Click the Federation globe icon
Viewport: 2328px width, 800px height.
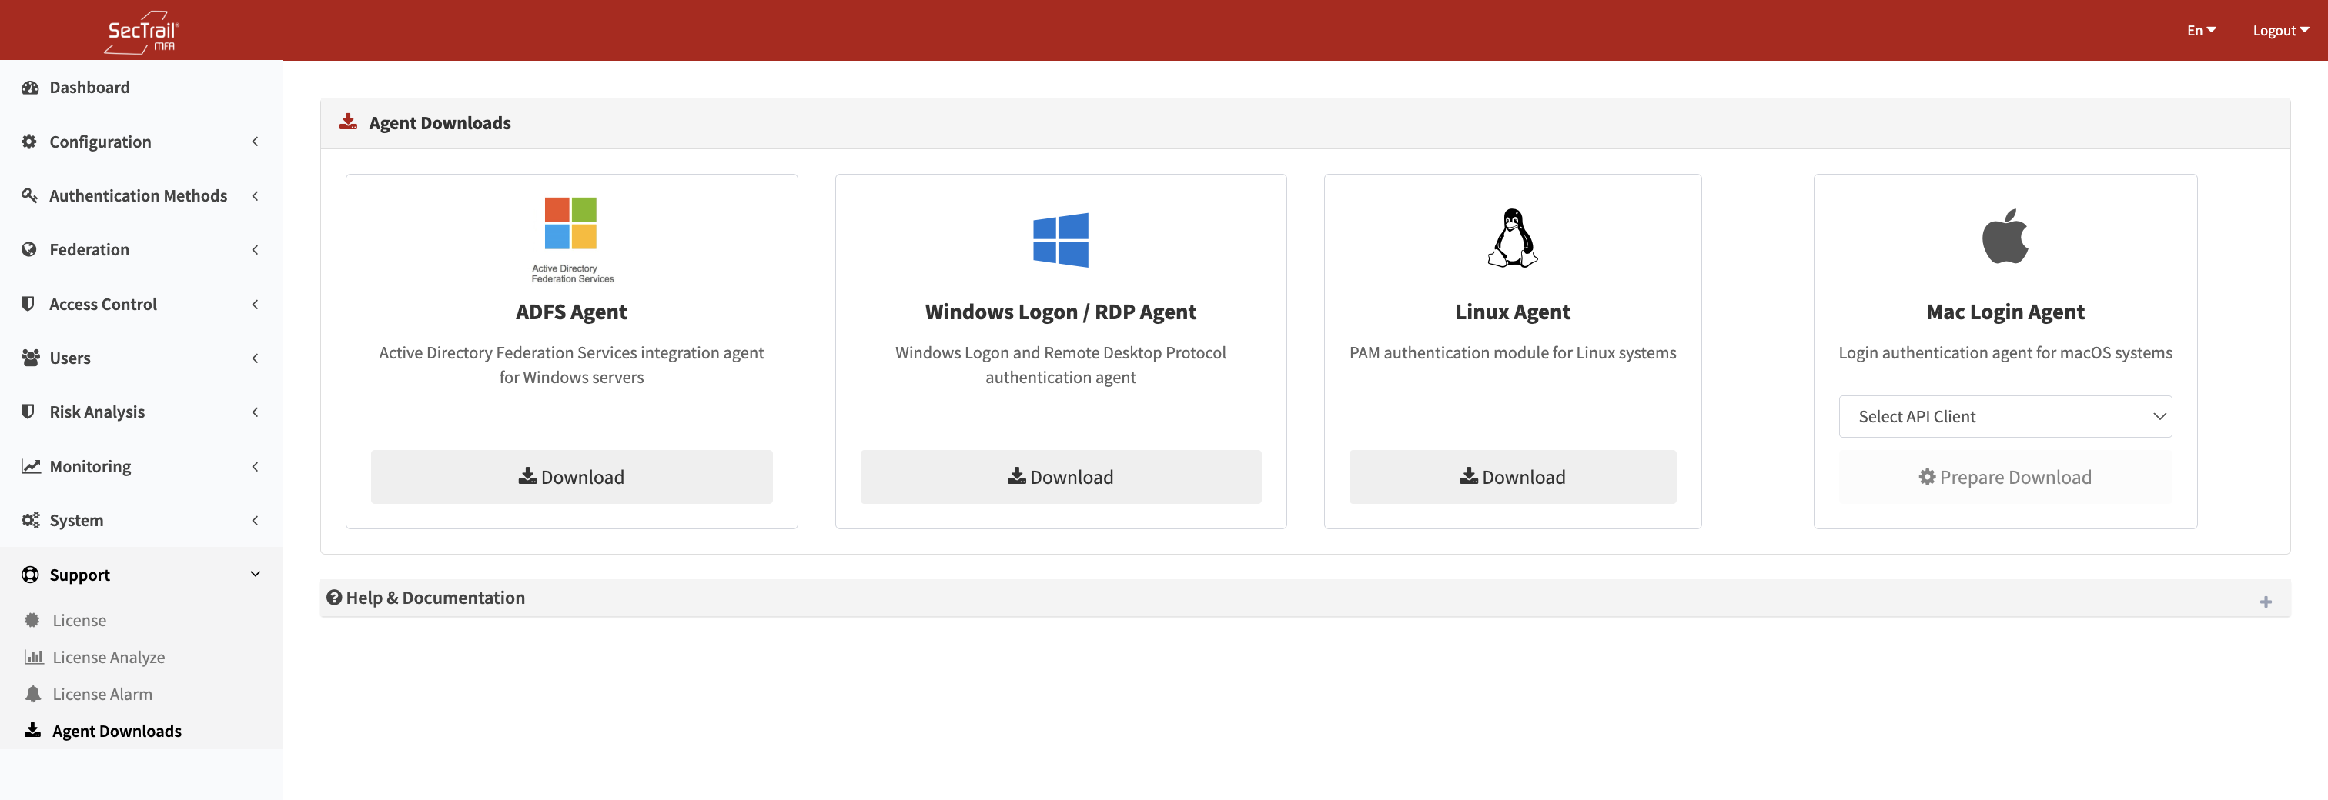30,249
